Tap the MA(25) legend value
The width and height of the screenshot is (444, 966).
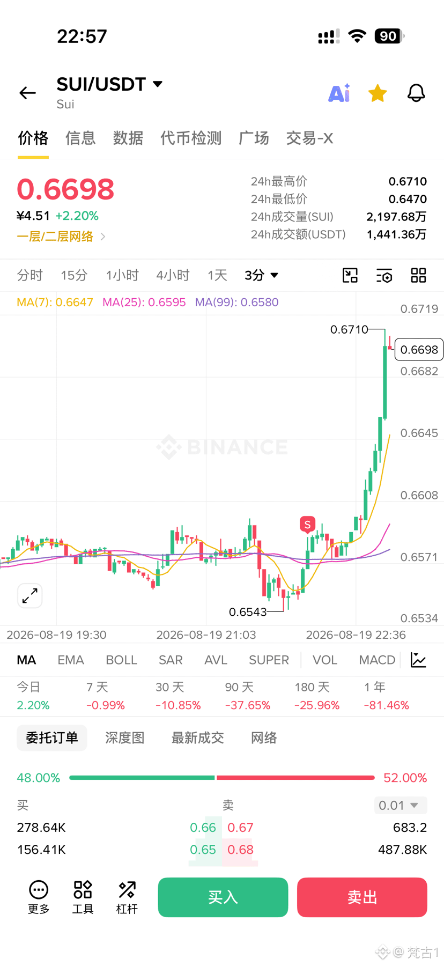[x=144, y=302]
